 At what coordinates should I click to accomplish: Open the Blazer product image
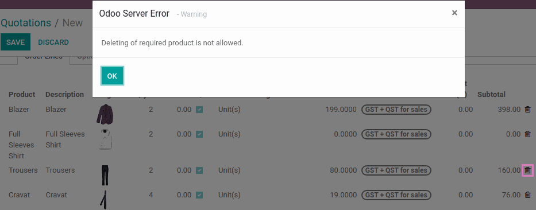click(x=105, y=114)
